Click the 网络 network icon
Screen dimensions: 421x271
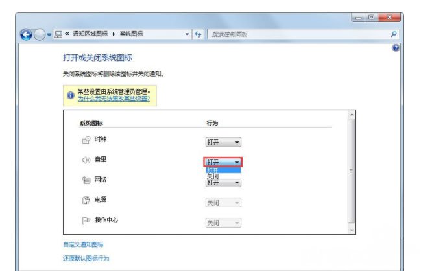(86, 180)
